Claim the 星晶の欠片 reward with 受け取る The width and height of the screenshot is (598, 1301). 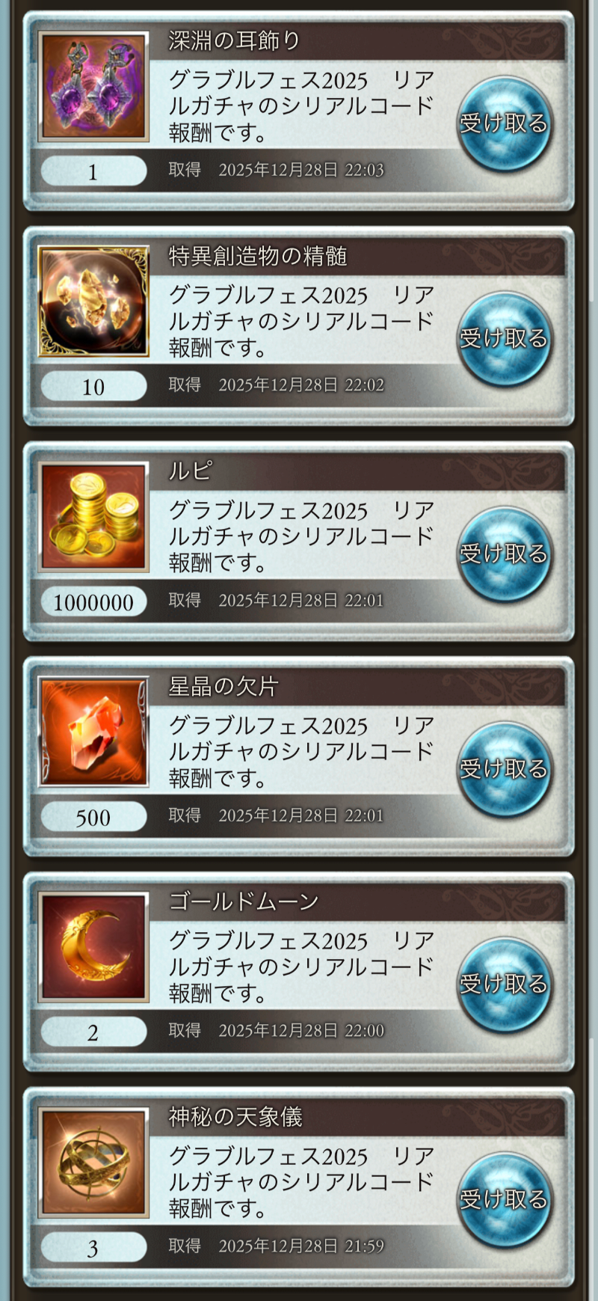coord(505,769)
